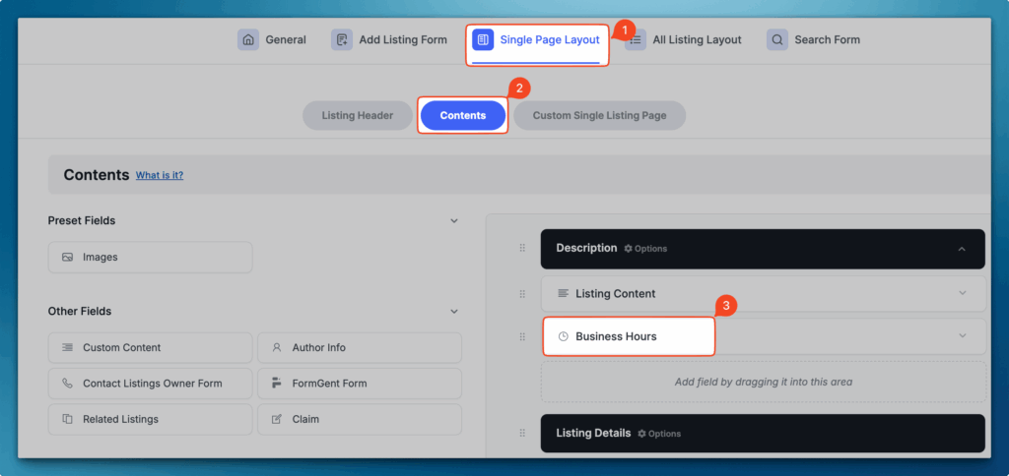This screenshot has width=1009, height=476.
Task: Click the Search Form magnifier icon
Action: 777,40
